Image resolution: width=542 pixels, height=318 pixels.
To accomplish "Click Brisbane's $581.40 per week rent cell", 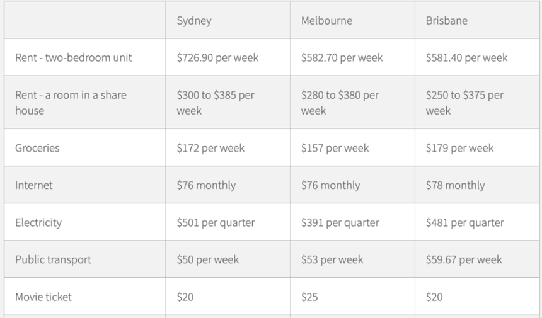I will click(466, 57).
